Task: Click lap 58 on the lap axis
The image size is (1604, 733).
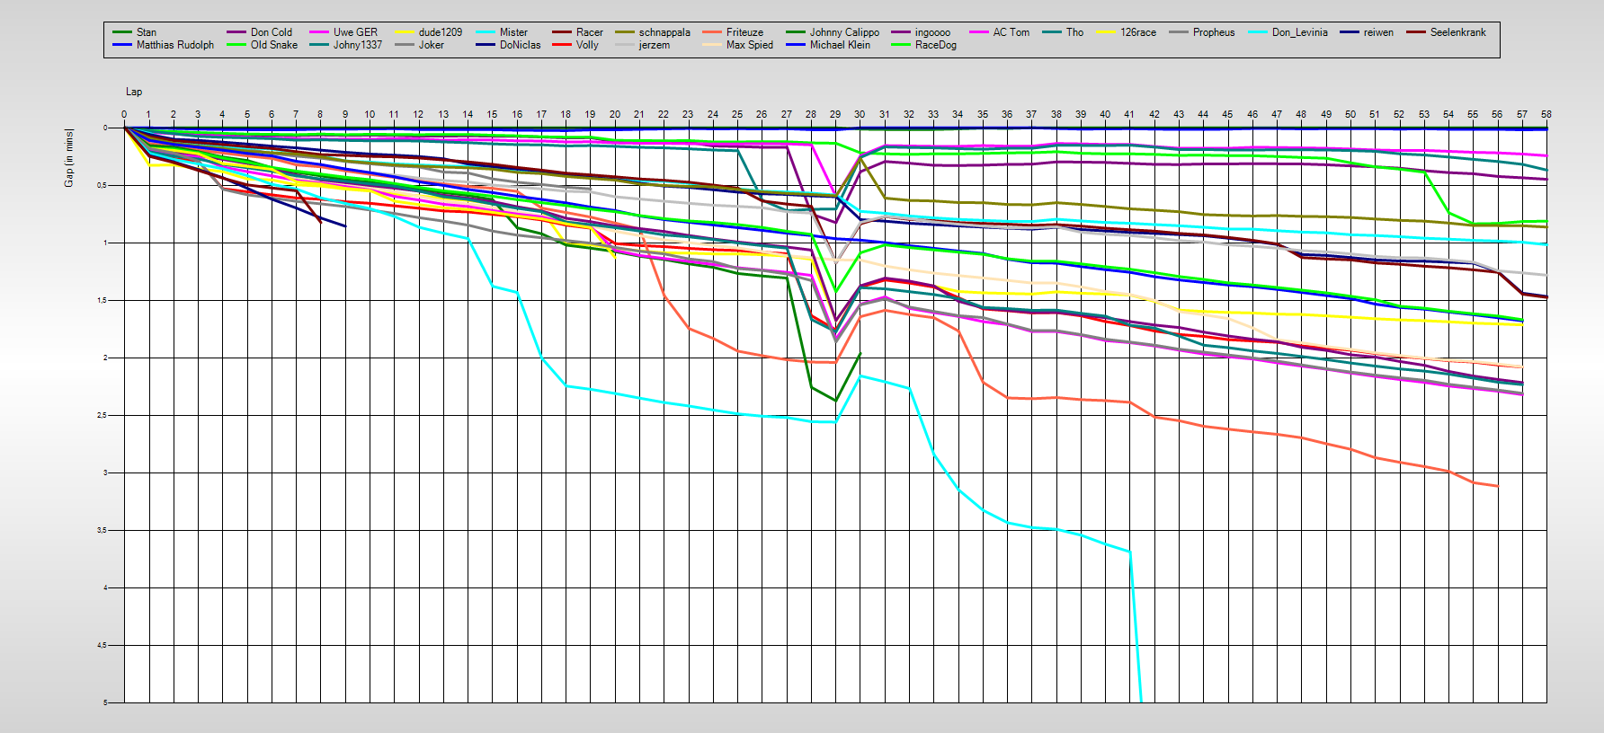Action: [1546, 114]
